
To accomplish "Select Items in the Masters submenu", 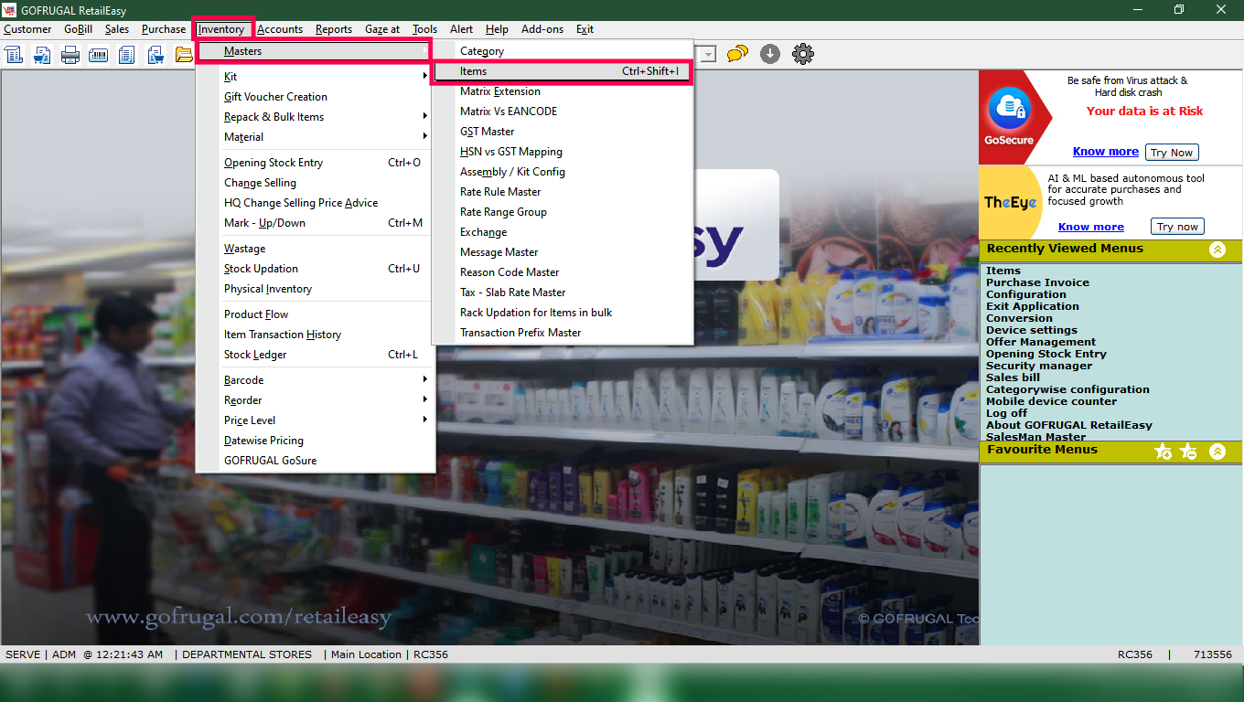I will pos(562,71).
